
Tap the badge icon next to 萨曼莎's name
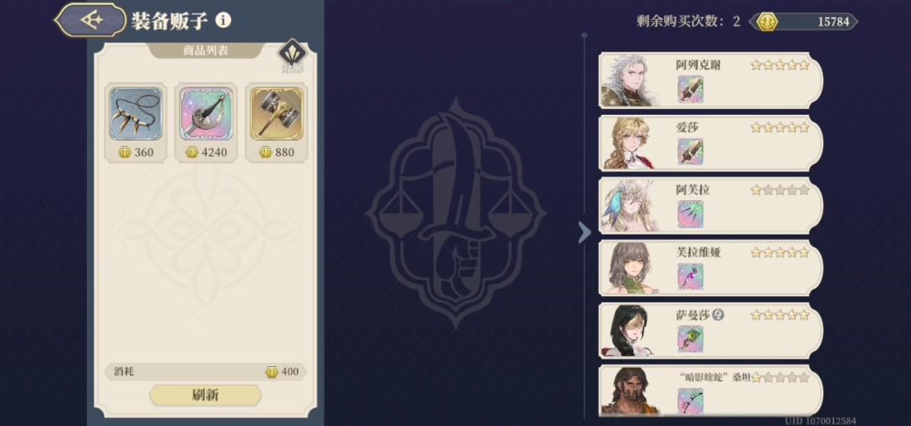click(720, 315)
